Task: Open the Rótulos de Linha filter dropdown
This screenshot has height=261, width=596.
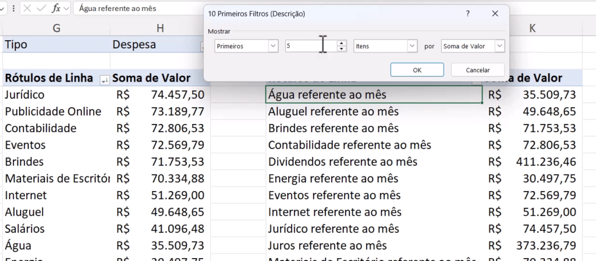Action: coord(104,80)
